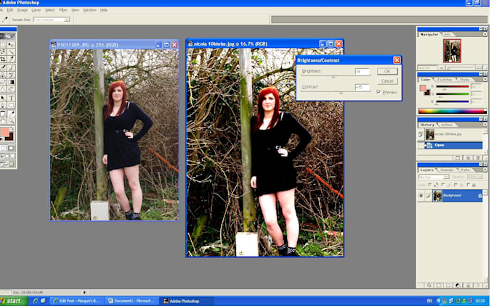Viewport: 494px width, 308px height.
Task: Open the Opacity slider arrow in Layers
Action: 480,177
